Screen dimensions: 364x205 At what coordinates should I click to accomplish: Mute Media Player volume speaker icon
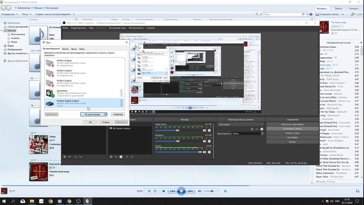[200, 191]
